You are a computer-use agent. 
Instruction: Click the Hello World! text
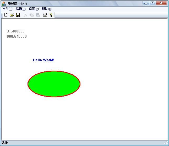(43, 60)
